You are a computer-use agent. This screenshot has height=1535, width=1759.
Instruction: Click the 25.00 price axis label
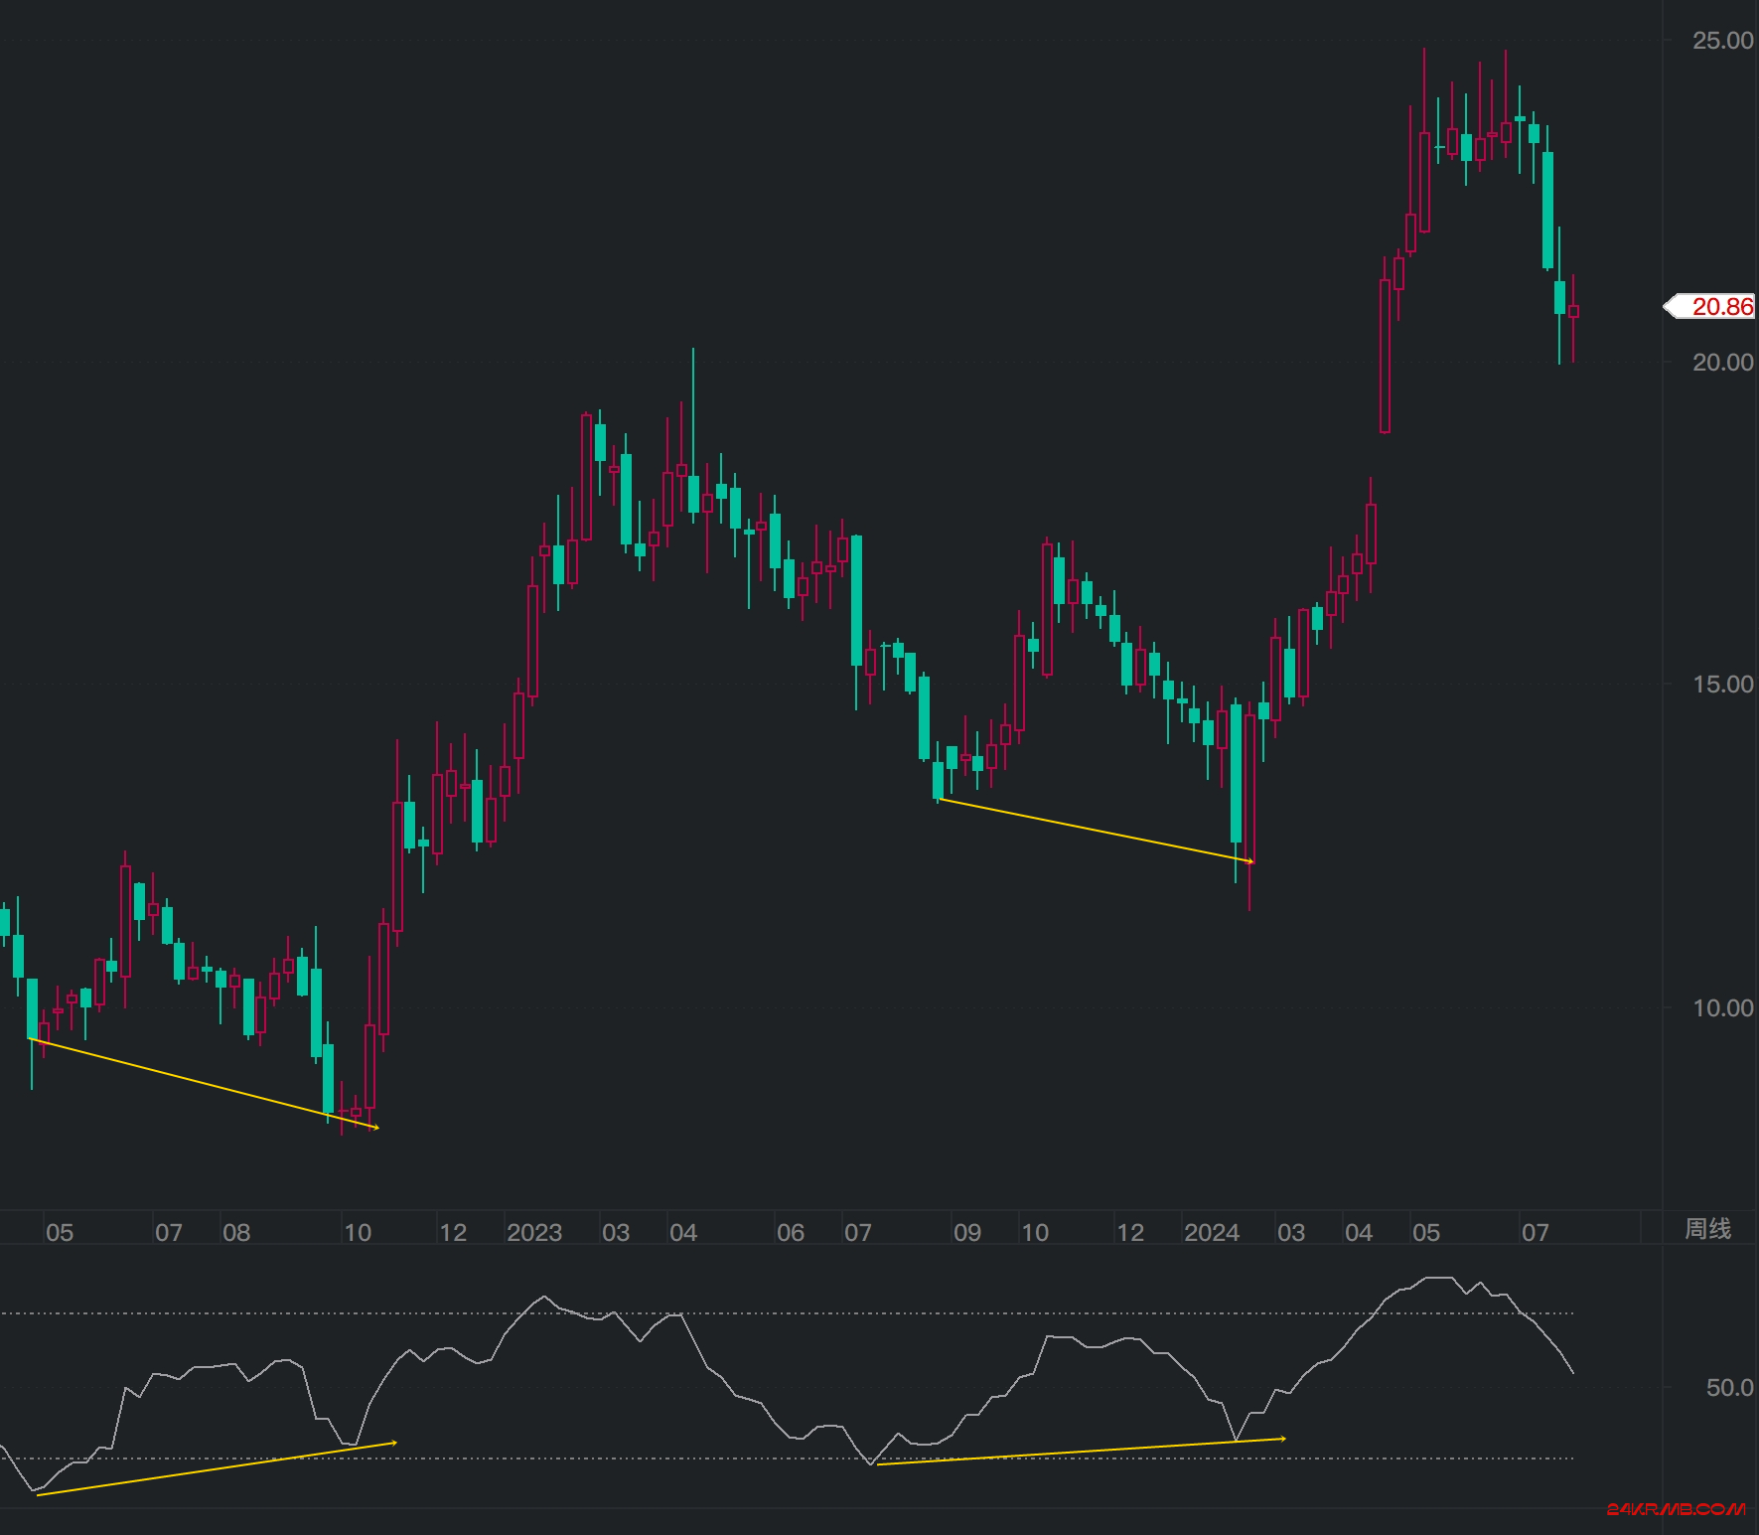click(x=1723, y=41)
